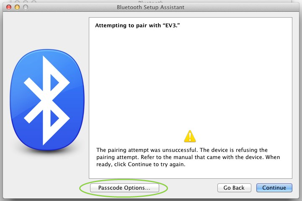Image resolution: width=302 pixels, height=201 pixels.
Task: Click the background "Bluetooth" window title
Action: click(x=150, y=2)
